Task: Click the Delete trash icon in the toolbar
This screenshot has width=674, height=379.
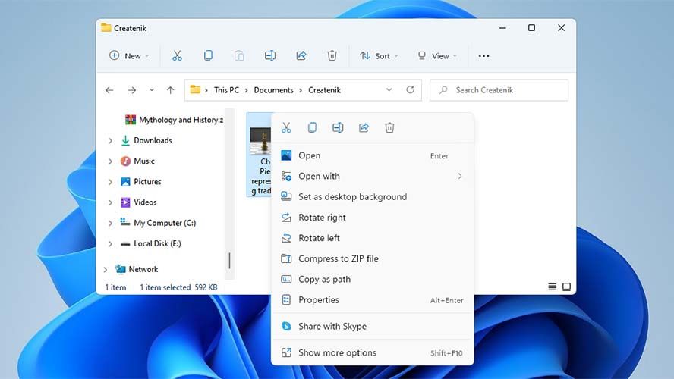Action: coord(332,56)
